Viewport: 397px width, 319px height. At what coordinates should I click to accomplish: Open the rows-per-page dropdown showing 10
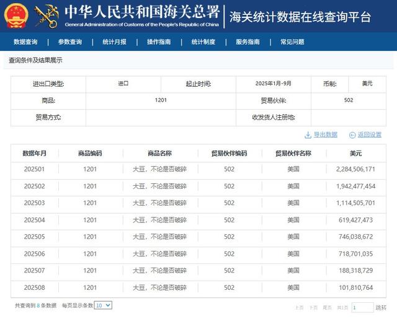click(103, 305)
